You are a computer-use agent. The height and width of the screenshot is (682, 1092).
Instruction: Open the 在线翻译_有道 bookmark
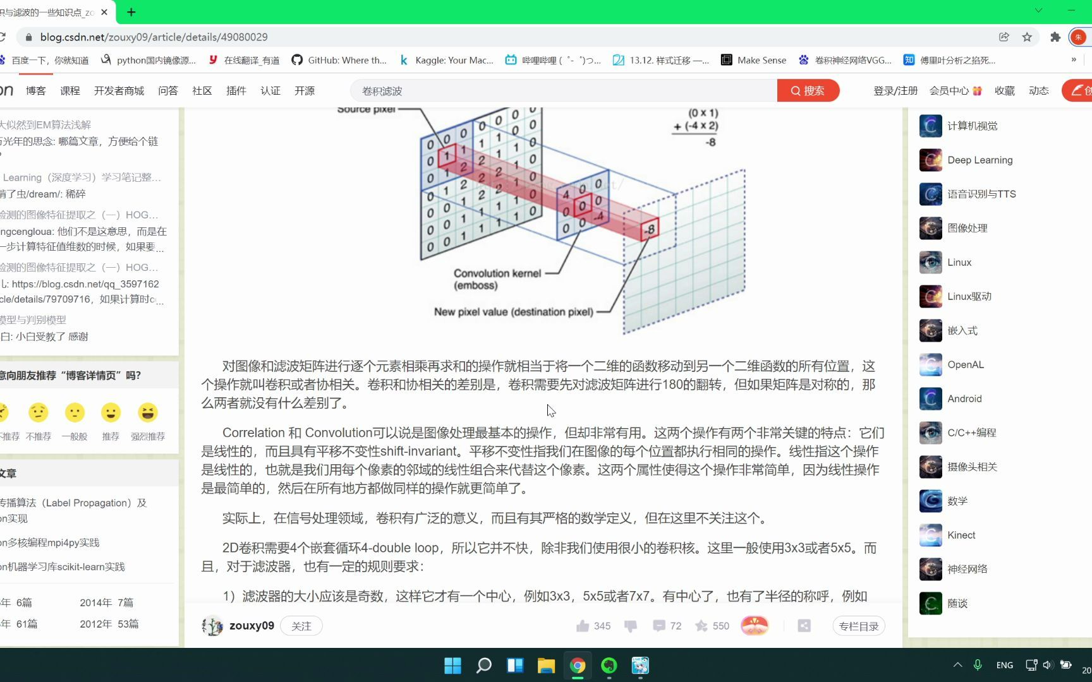click(x=244, y=60)
